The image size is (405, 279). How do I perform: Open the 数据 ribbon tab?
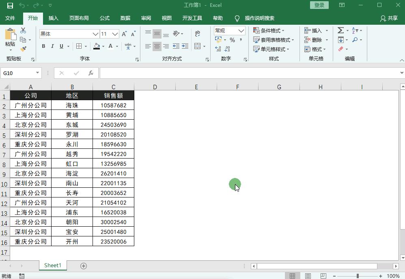tap(125, 18)
